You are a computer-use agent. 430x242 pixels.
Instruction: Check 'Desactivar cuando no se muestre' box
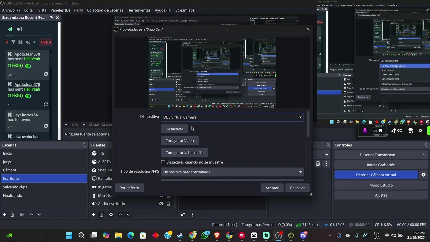[x=163, y=162]
